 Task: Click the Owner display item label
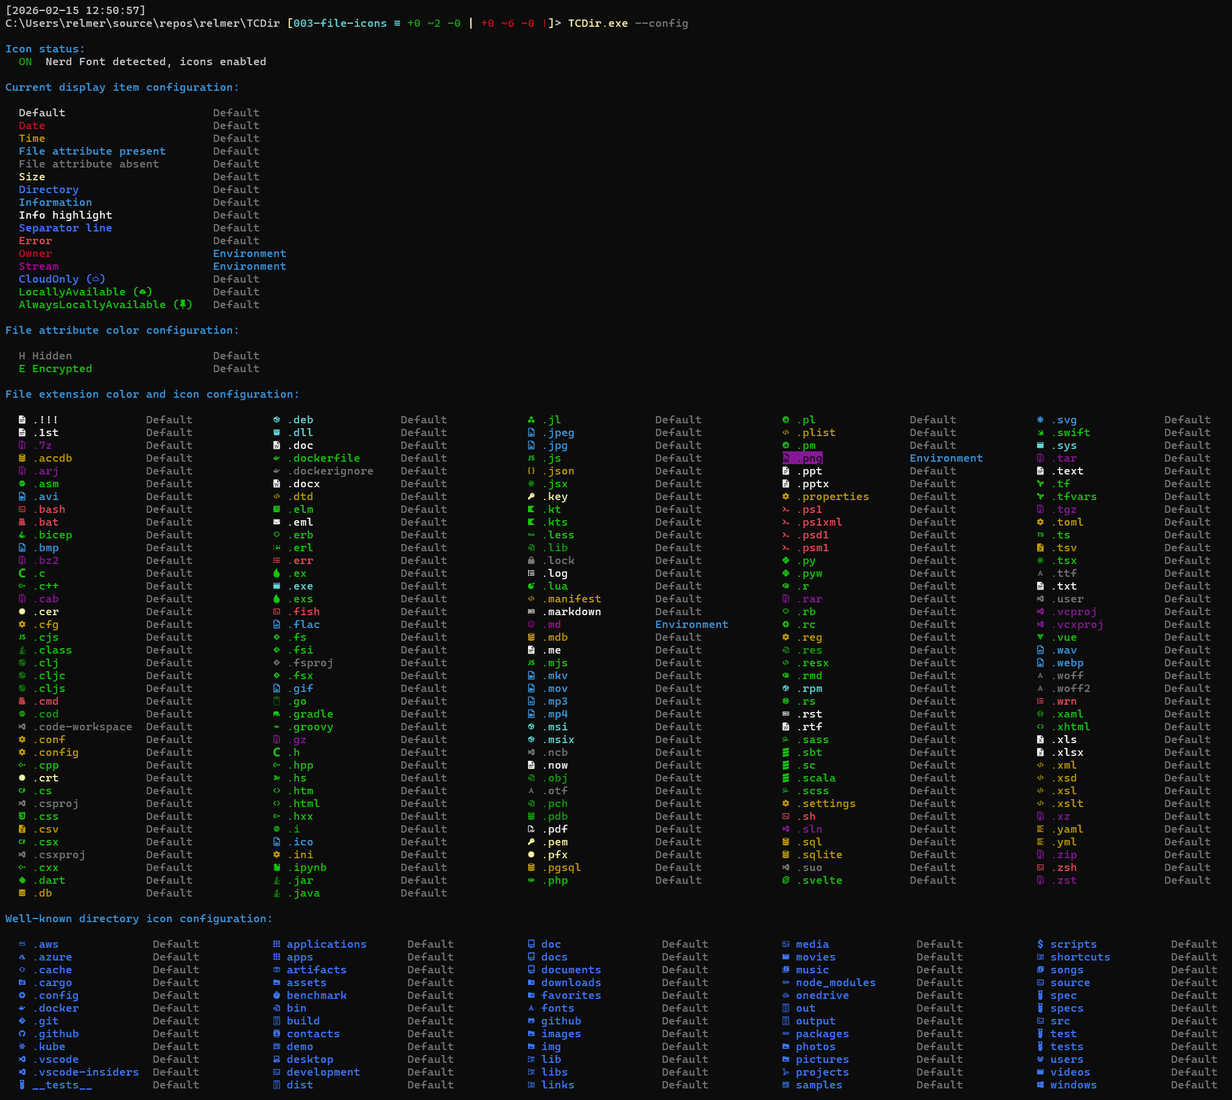coord(35,253)
